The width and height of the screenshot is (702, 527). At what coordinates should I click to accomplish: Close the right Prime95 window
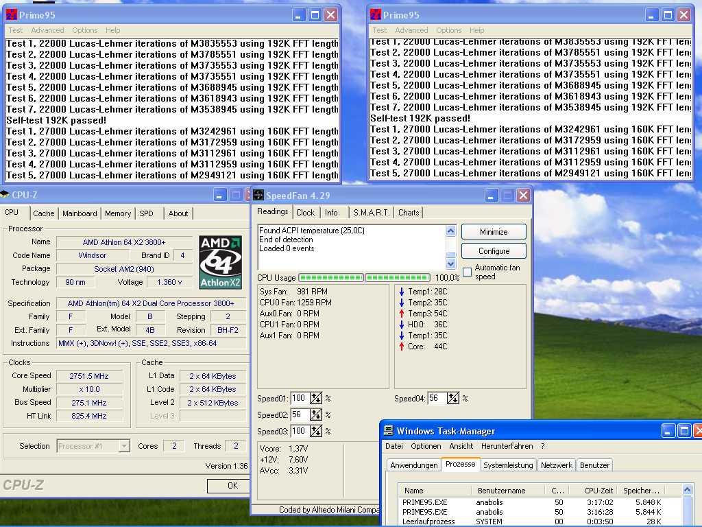(x=683, y=15)
